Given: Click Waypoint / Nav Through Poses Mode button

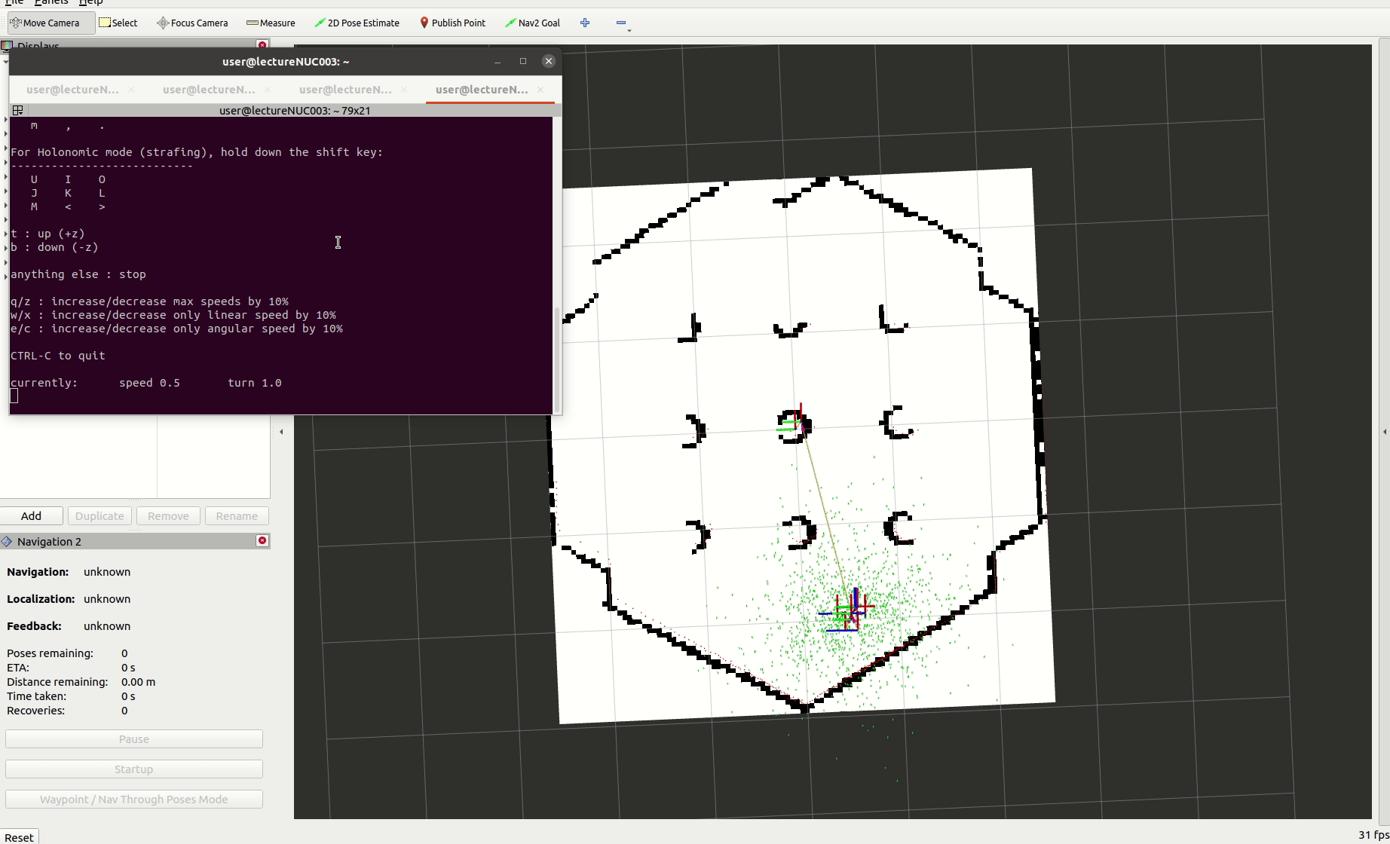Looking at the screenshot, I should [x=134, y=799].
